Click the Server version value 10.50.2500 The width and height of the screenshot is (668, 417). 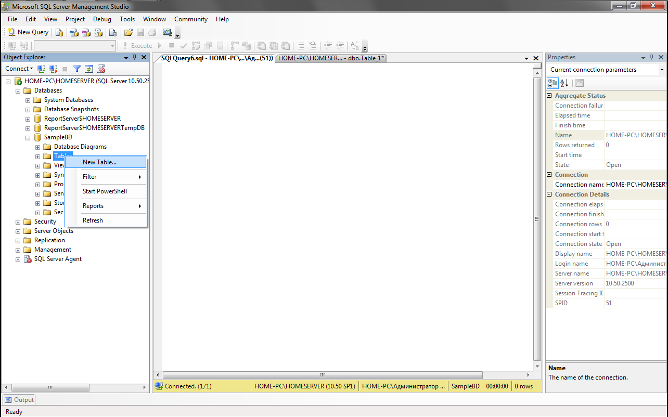(x=620, y=283)
